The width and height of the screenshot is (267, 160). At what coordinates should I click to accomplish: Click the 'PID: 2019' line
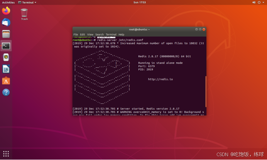(x=145, y=69)
